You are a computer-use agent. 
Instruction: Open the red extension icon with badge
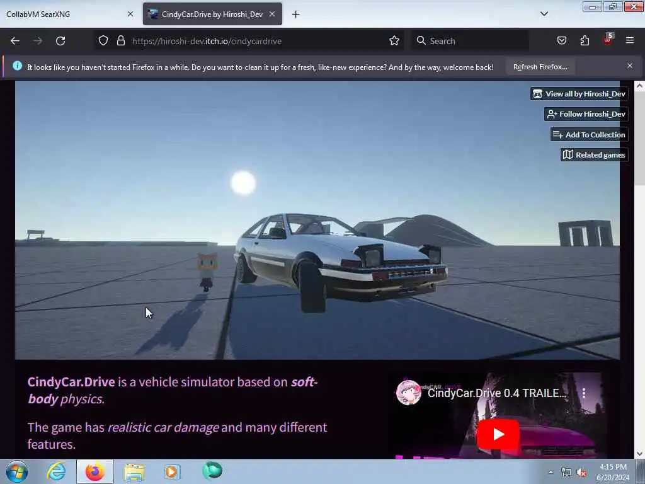(x=608, y=40)
